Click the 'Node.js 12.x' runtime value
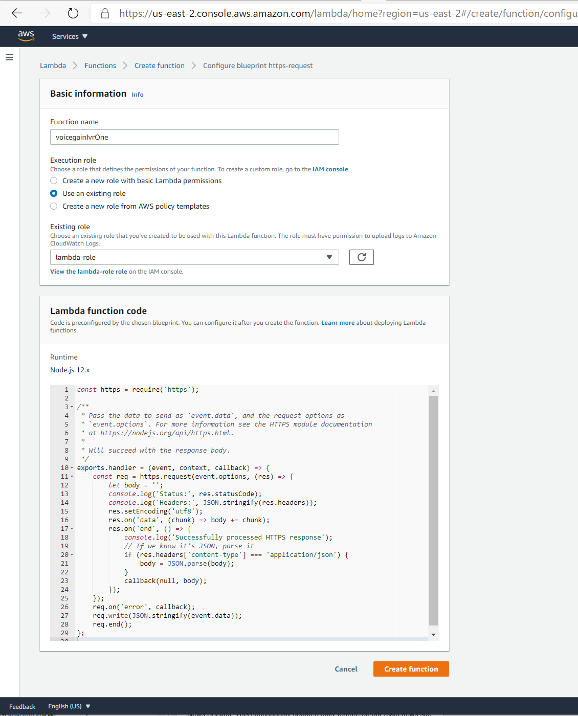This screenshot has width=578, height=716. click(70, 370)
